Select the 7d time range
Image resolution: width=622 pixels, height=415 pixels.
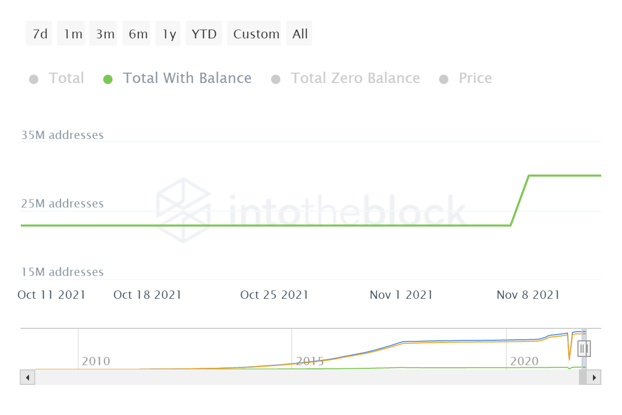coord(39,34)
